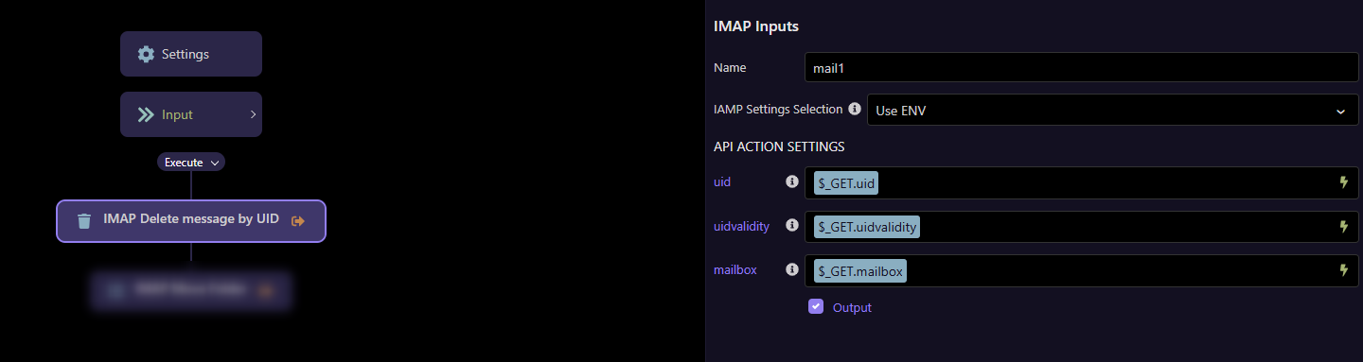Viewport: 1363px width, 362px height.
Task: Click the orange output arrow icon on IMAP Delete node
Action: click(298, 220)
